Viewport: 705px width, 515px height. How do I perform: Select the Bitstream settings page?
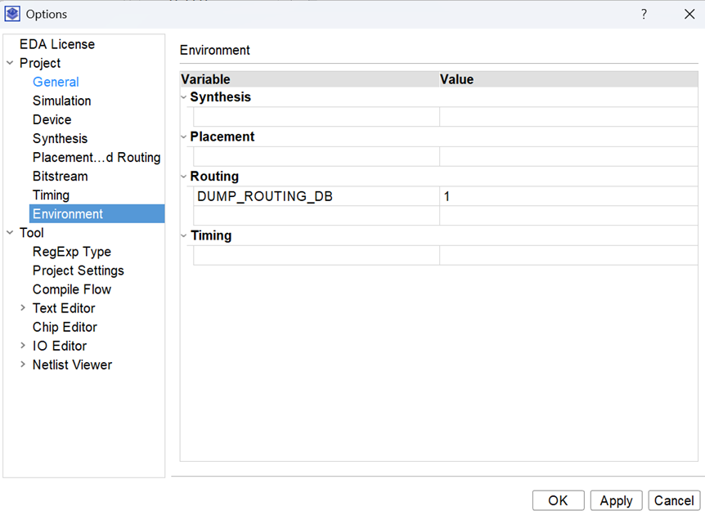click(x=60, y=176)
